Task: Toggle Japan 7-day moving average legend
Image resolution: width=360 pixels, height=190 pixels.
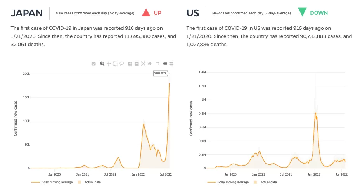Action: [52, 182]
